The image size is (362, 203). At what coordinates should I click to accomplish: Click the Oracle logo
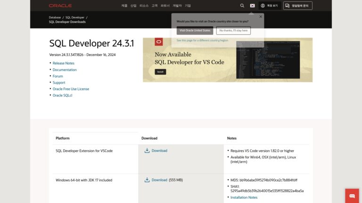click(x=60, y=6)
